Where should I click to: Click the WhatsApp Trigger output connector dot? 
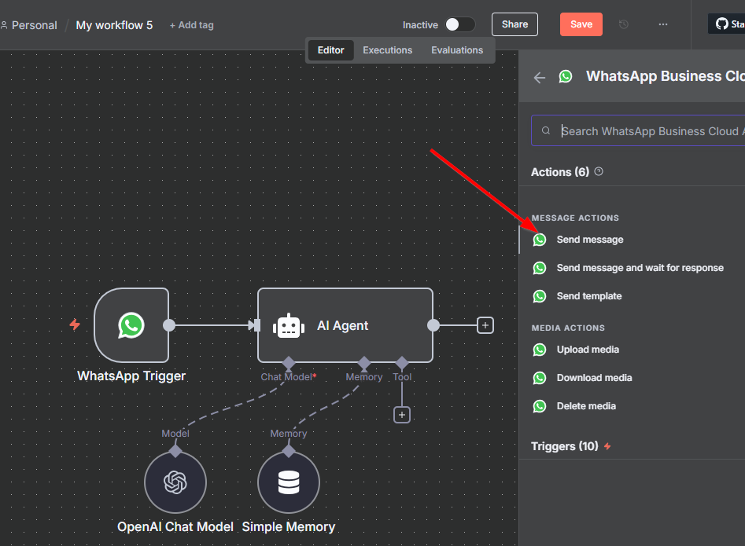(x=169, y=325)
